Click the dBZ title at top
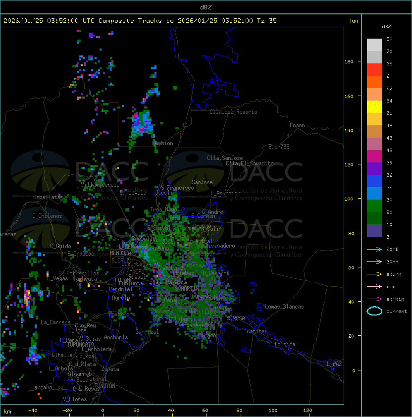This screenshot has width=412, height=417. pyautogui.click(x=206, y=7)
